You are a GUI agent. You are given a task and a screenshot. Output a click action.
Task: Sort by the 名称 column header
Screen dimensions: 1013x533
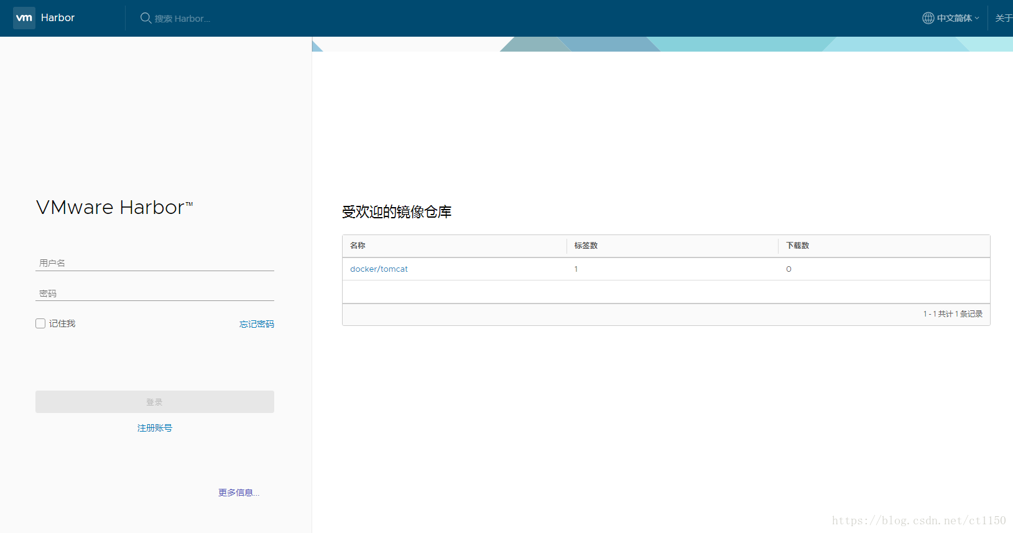358,246
